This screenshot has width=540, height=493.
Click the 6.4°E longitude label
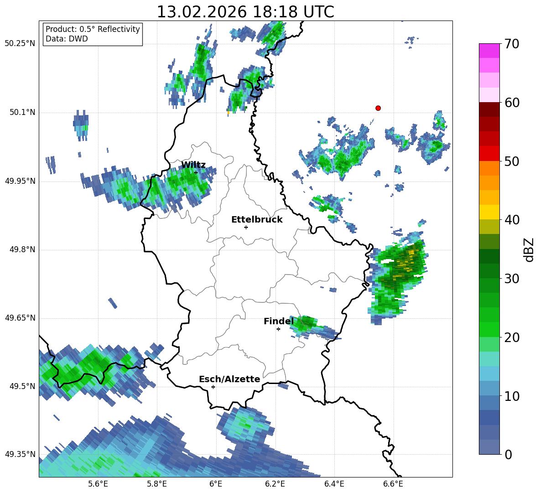pyautogui.click(x=334, y=484)
